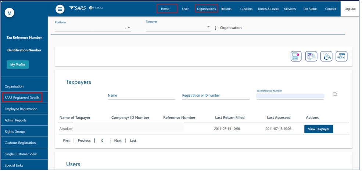Viewport: 362px width, 171px height.
Task: Open the tax calculator icon
Action: (x=296, y=56)
